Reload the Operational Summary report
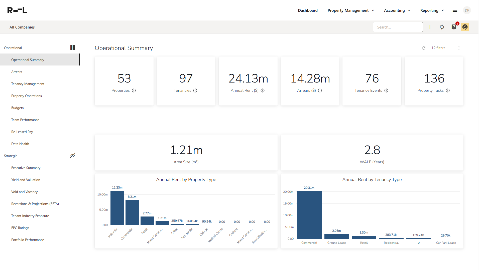 pyautogui.click(x=424, y=48)
